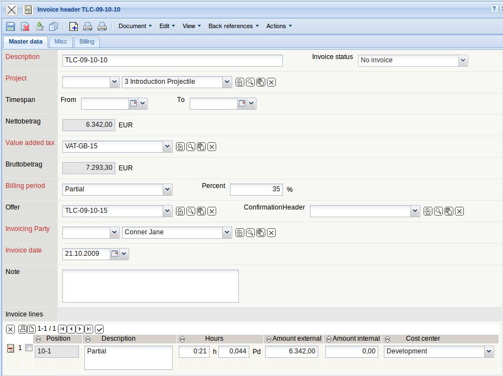Viewport: 503px width, 376px height.
Task: Click the Save disk icon in toolbar
Action: click(x=10, y=26)
